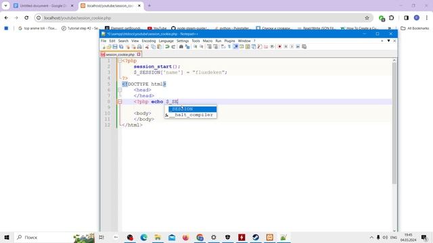433x243 pixels.
Task: Open the Tools menu
Action: tap(196, 40)
